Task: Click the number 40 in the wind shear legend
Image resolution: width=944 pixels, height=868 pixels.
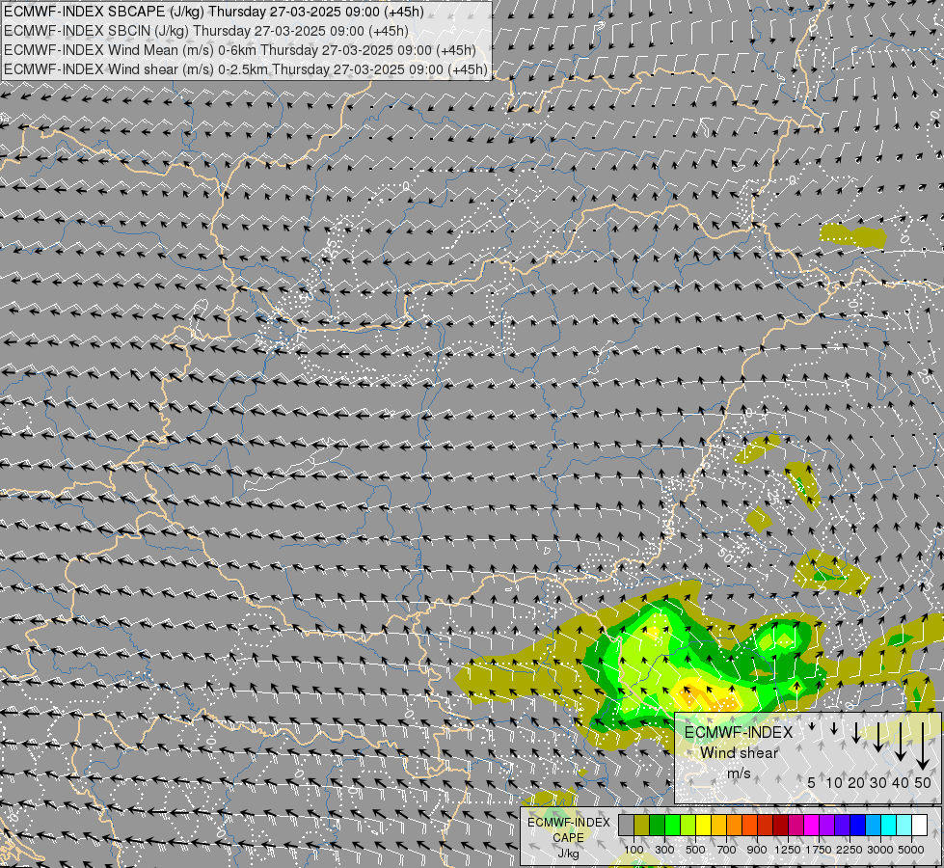Action: (901, 782)
